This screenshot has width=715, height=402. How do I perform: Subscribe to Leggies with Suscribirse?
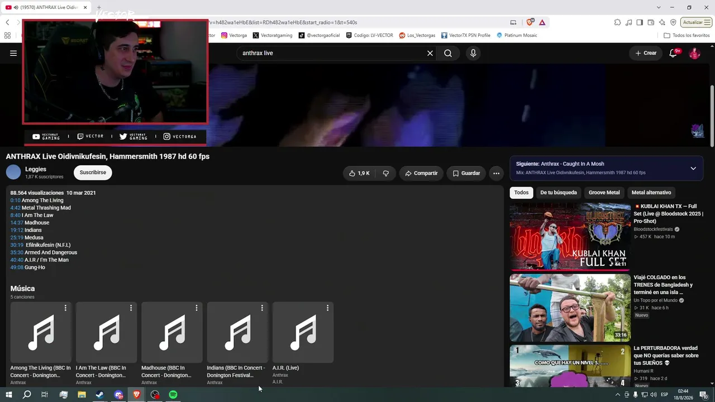93,173
